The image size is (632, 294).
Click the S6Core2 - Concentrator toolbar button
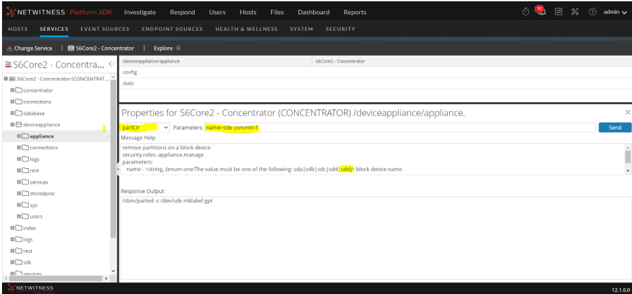tap(101, 48)
